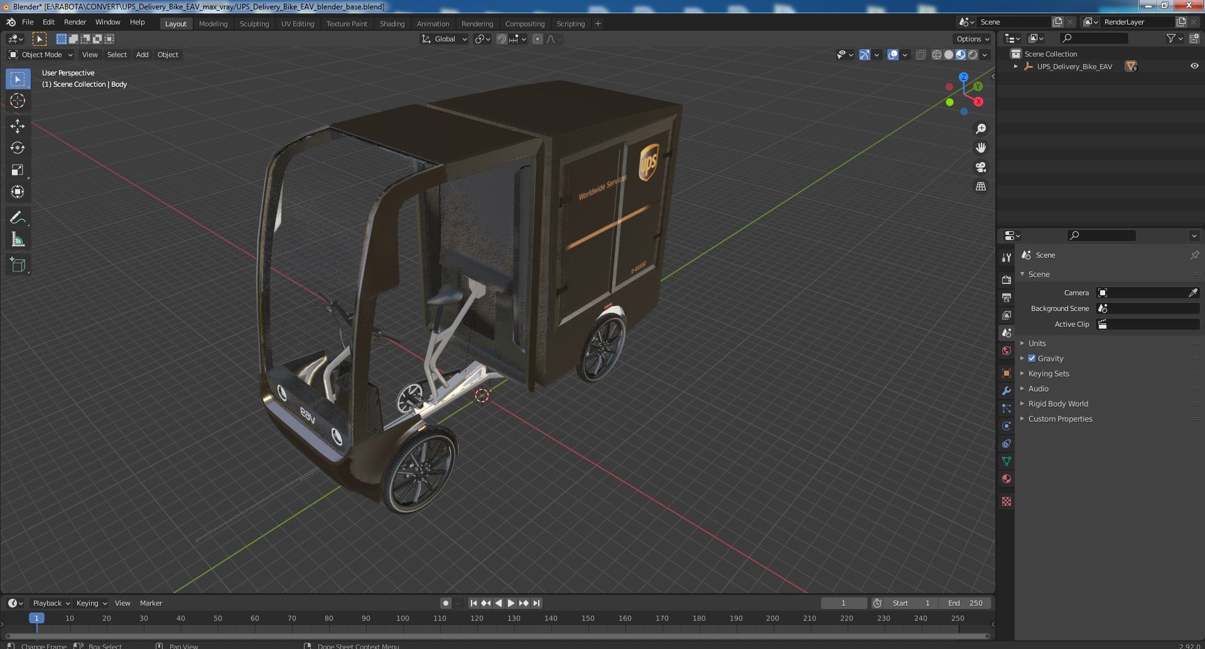Open World properties tab
Viewport: 1205px width, 649px height.
pyautogui.click(x=1007, y=351)
